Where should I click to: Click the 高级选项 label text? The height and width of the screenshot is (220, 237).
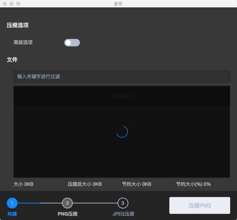[23, 43]
